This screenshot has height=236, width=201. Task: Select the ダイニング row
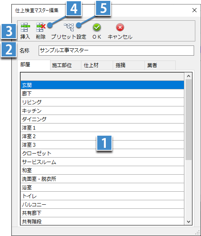[102, 119]
